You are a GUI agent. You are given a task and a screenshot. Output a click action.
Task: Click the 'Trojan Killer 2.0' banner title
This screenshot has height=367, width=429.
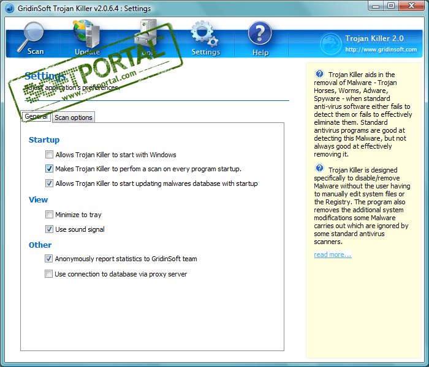(x=374, y=38)
